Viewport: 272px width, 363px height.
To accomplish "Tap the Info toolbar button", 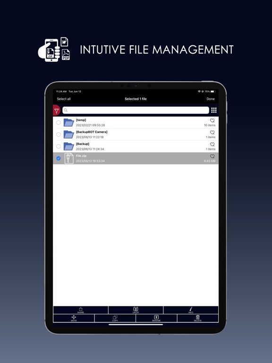I will 191,310.
